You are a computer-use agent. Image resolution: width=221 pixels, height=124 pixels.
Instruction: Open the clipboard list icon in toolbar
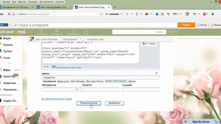point(162,14)
